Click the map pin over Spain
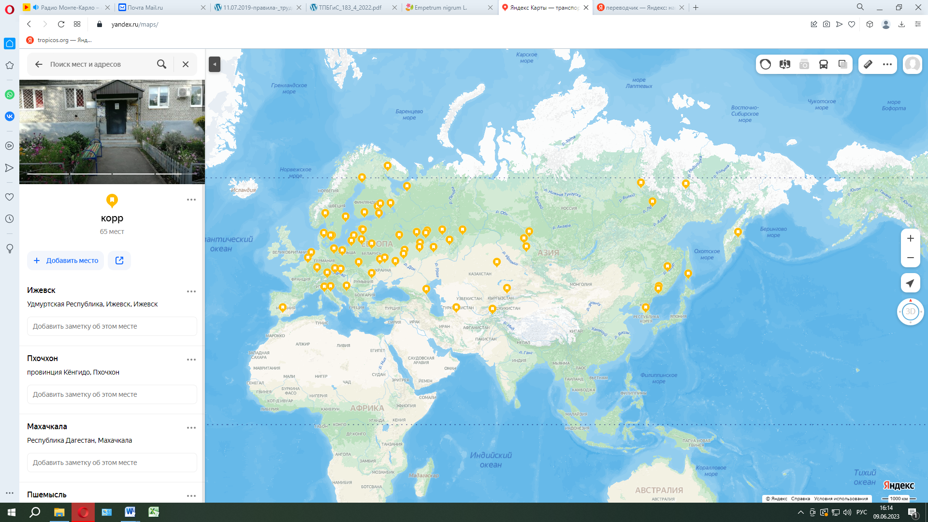 coord(283,307)
